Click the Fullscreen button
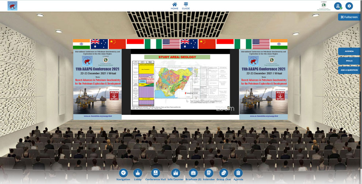 coord(349,17)
